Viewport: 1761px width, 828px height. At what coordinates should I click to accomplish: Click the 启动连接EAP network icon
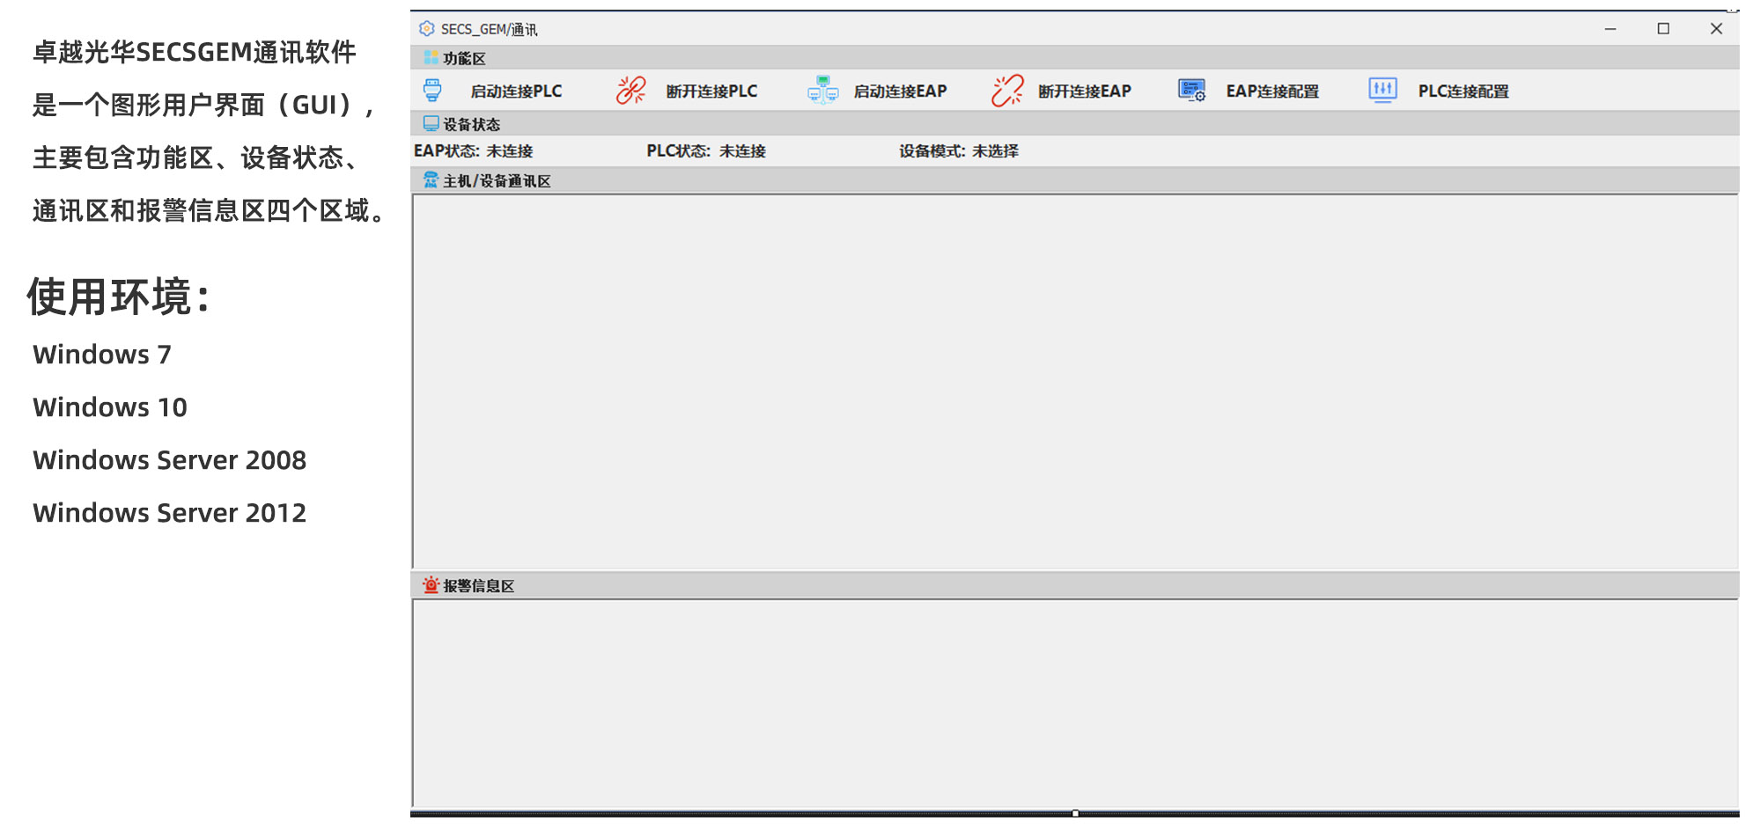tap(822, 91)
